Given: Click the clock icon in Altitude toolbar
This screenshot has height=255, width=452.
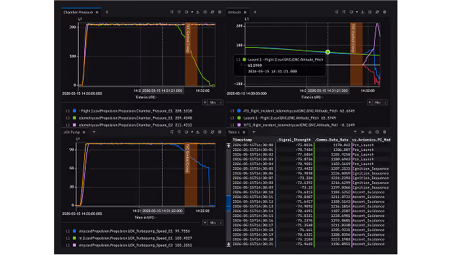Looking at the screenshot, I should [370, 12].
